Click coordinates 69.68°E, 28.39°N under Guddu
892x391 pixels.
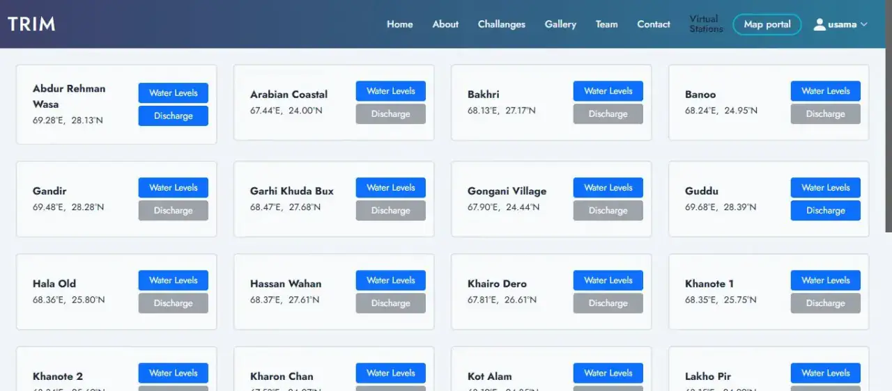(x=721, y=207)
